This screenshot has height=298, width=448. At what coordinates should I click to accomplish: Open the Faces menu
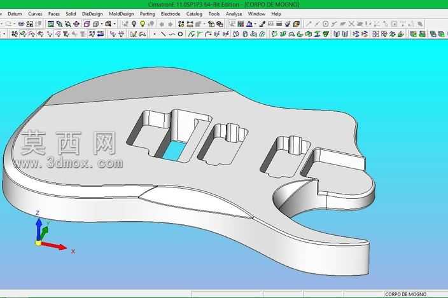(x=54, y=14)
